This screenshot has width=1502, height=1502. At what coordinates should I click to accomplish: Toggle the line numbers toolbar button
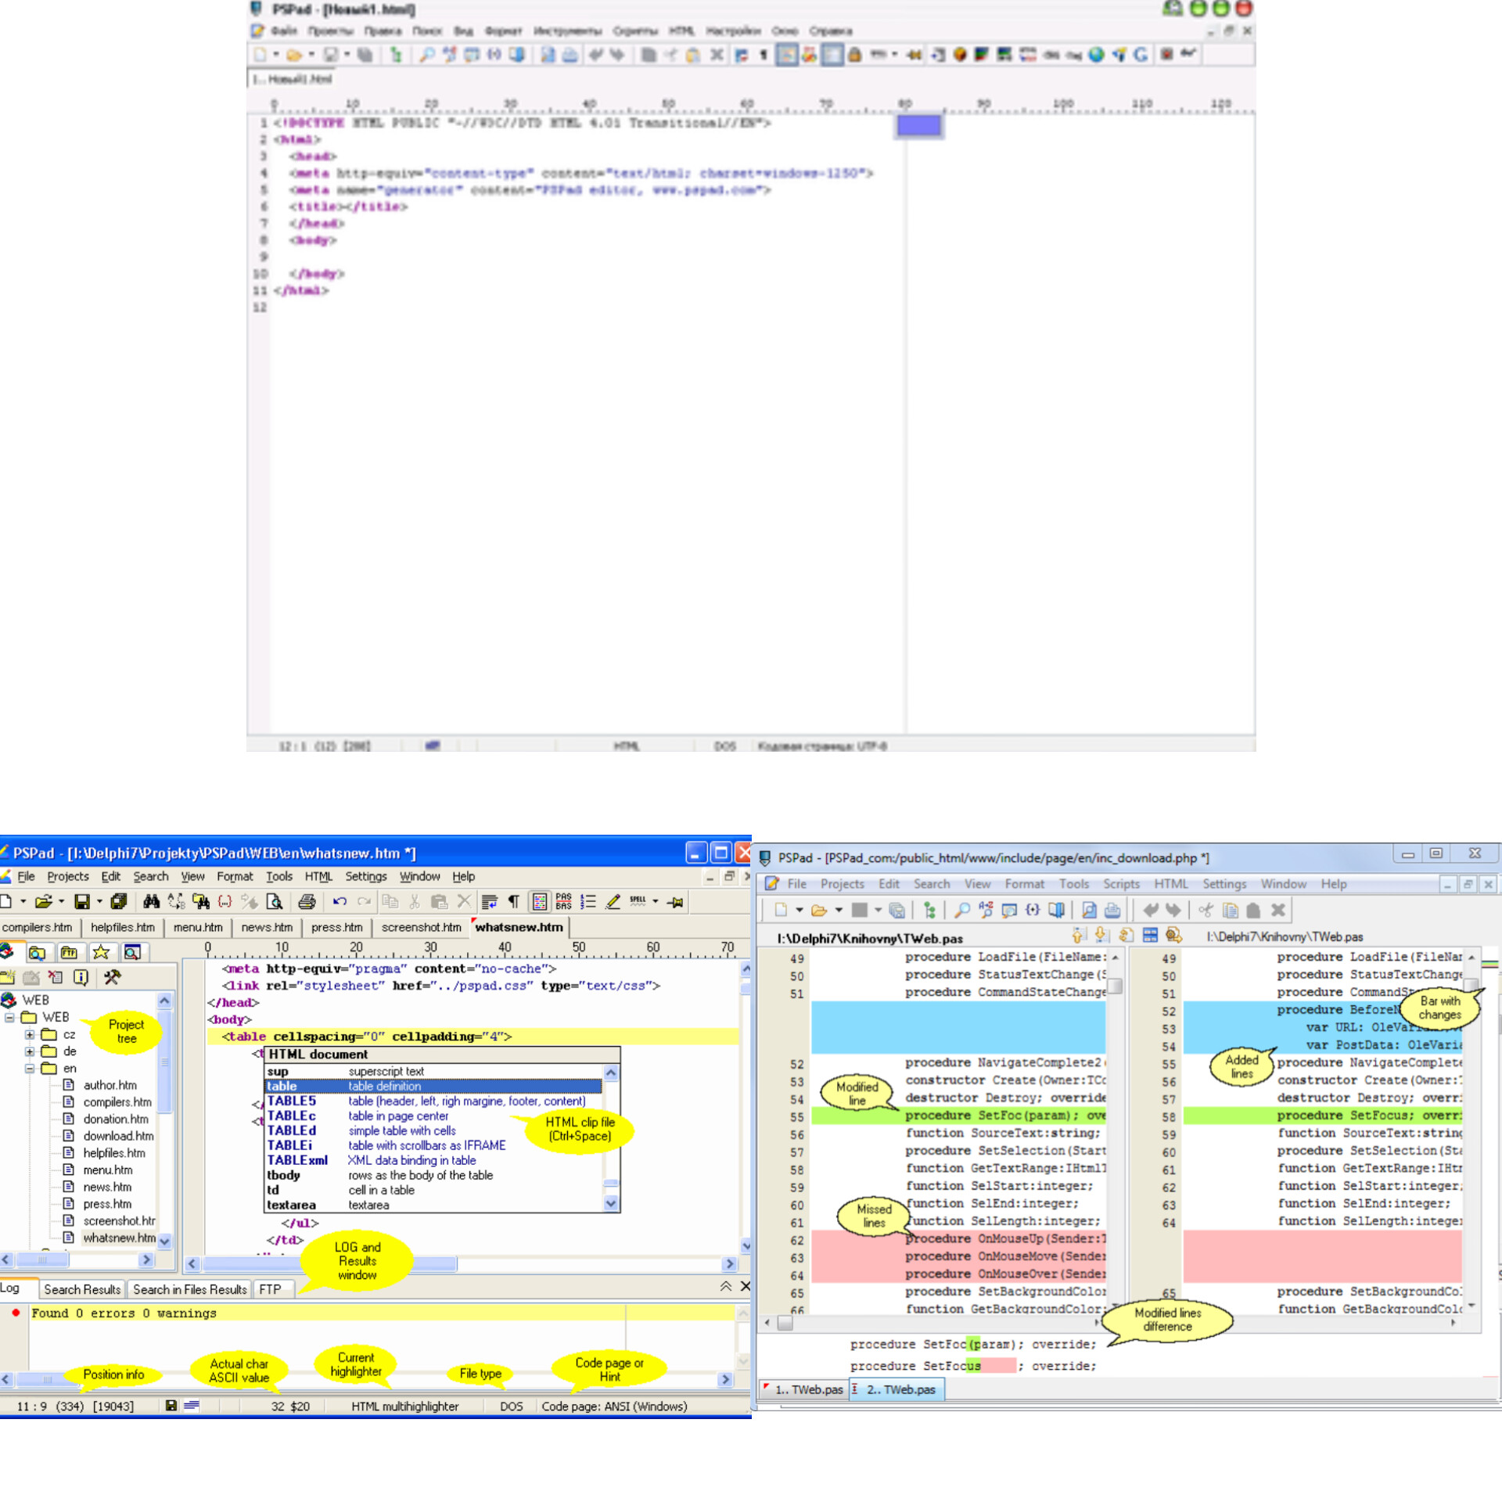coord(588,902)
